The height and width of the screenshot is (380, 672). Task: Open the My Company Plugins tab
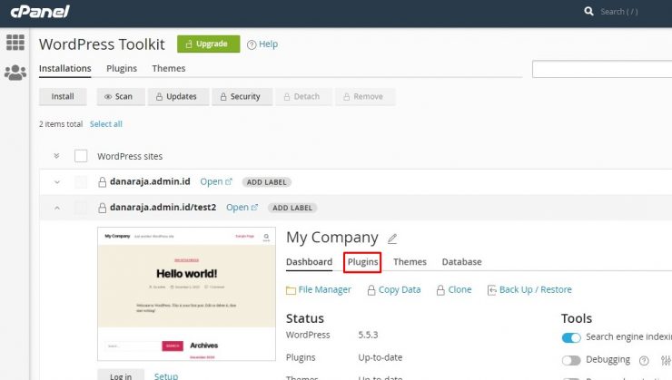click(x=362, y=262)
